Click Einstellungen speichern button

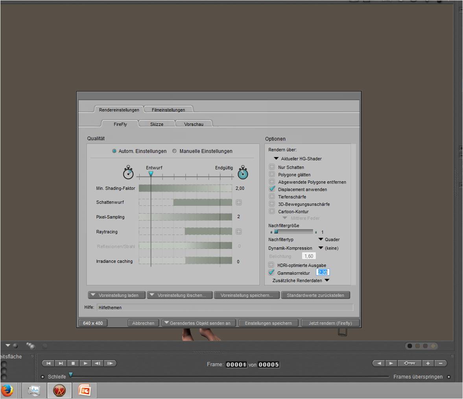point(268,323)
